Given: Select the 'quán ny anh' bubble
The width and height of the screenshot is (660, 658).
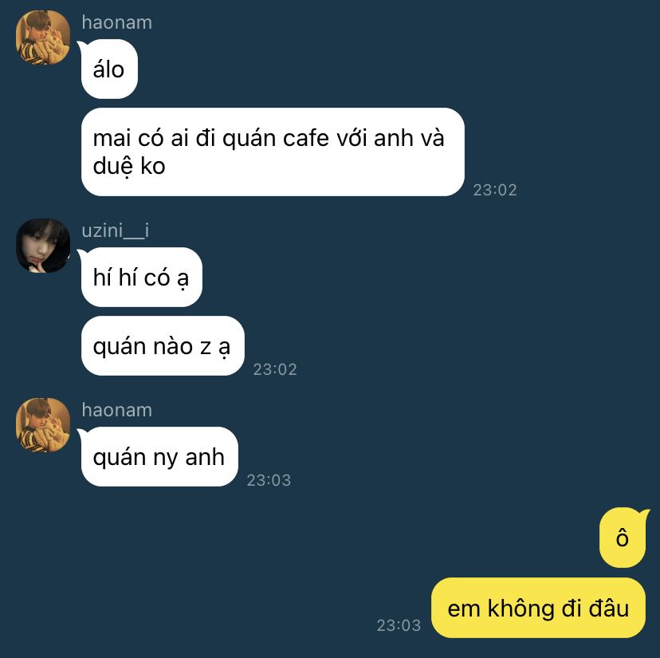Looking at the screenshot, I should point(159,457).
